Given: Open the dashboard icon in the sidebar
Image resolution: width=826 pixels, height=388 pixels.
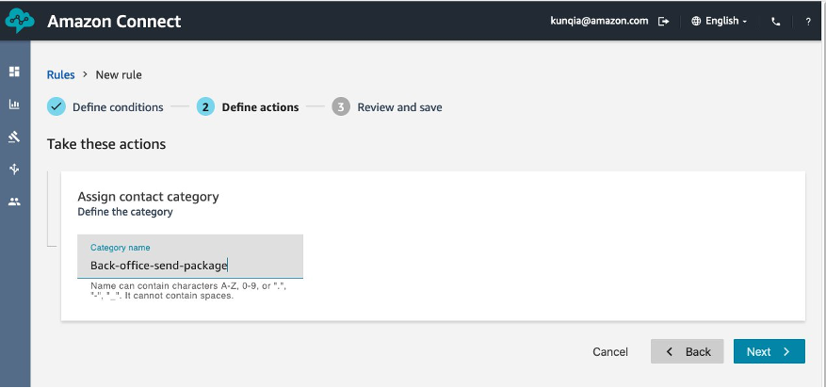Looking at the screenshot, I should pos(14,72).
